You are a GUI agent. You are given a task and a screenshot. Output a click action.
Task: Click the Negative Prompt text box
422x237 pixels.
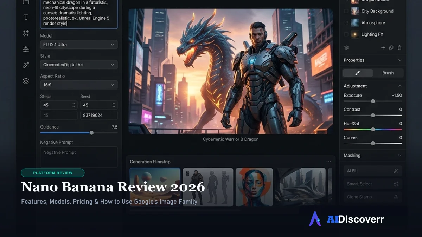(x=79, y=157)
